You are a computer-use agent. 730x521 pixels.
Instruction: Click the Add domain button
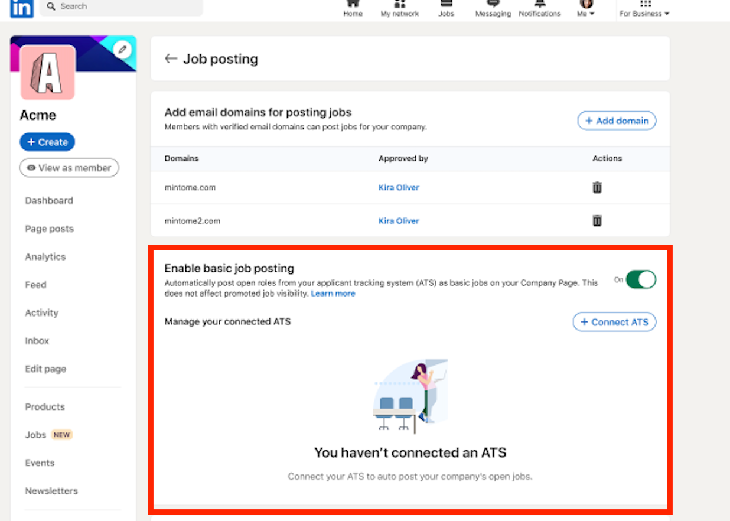coord(616,121)
